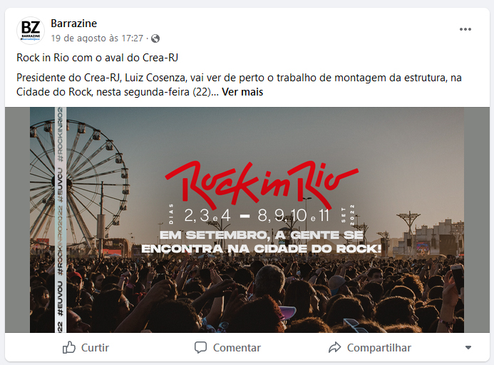Click the thumbs-up Curtir icon
This screenshot has width=494, height=365.
click(68, 347)
